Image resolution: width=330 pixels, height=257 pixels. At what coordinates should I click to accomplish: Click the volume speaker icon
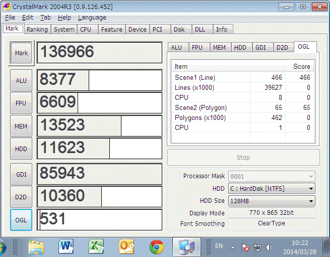[x=269, y=247]
